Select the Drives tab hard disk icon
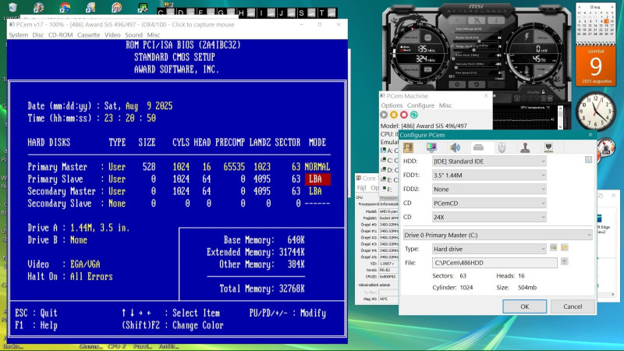624x351 pixels. point(478,147)
